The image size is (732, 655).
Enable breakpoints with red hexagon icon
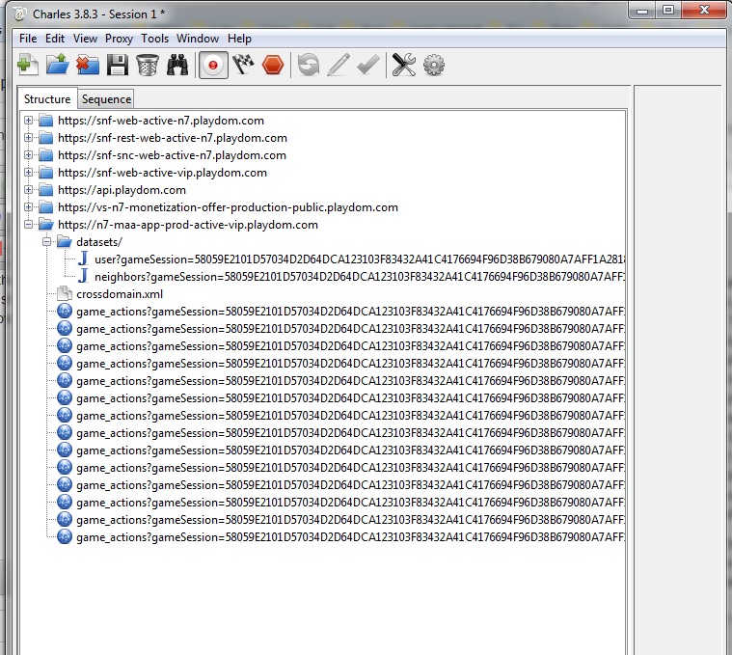273,65
